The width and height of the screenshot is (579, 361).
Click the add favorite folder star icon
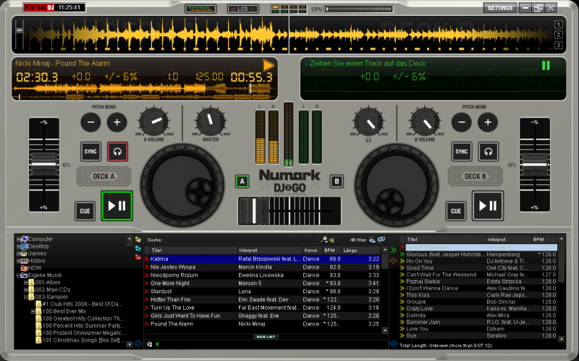[x=138, y=240]
